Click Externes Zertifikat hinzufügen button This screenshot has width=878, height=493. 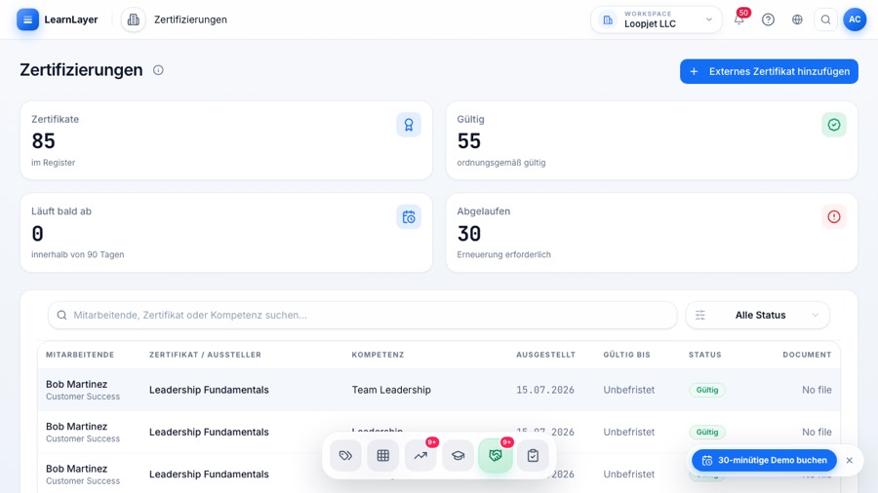(769, 71)
